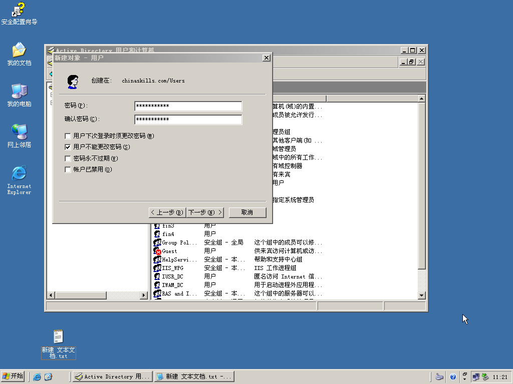The width and height of the screenshot is (513, 384).
Task: Click the vertical scrollbar thumb in list pane
Action: pos(421,186)
